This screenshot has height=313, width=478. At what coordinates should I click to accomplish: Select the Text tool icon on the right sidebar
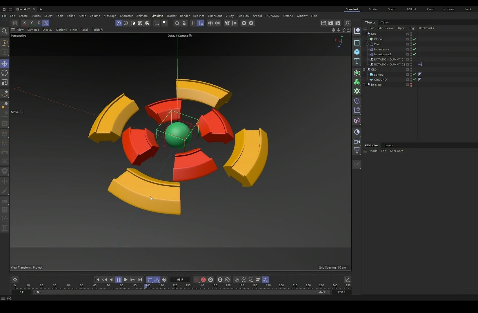click(357, 61)
